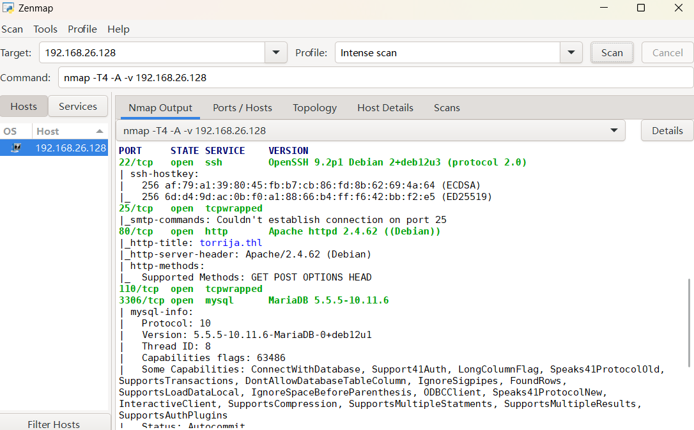Viewport: 694px width, 430px height.
Task: Click the 80/tcp port line
Action: [279, 231]
